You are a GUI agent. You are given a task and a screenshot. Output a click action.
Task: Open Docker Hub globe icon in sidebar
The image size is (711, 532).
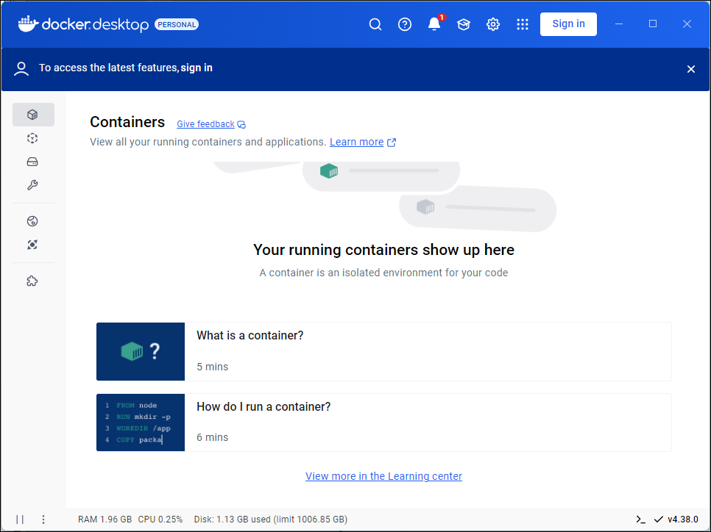[32, 221]
